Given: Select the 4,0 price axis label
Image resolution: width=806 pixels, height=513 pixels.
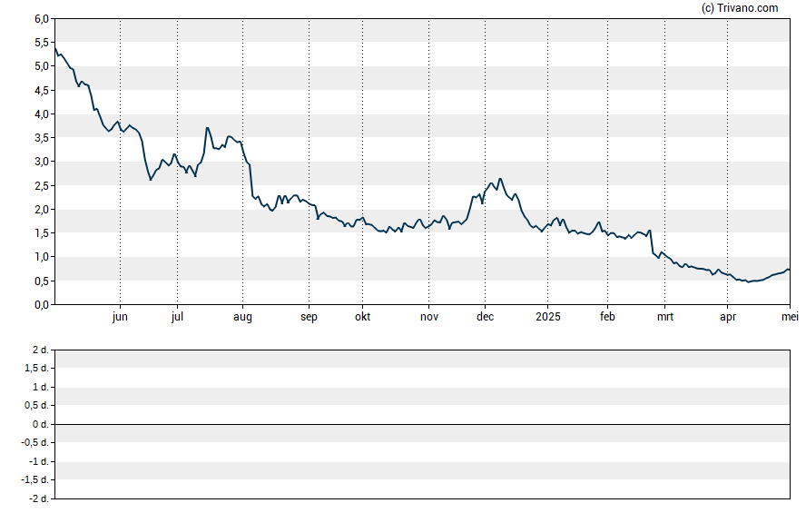Looking at the screenshot, I should coord(42,114).
